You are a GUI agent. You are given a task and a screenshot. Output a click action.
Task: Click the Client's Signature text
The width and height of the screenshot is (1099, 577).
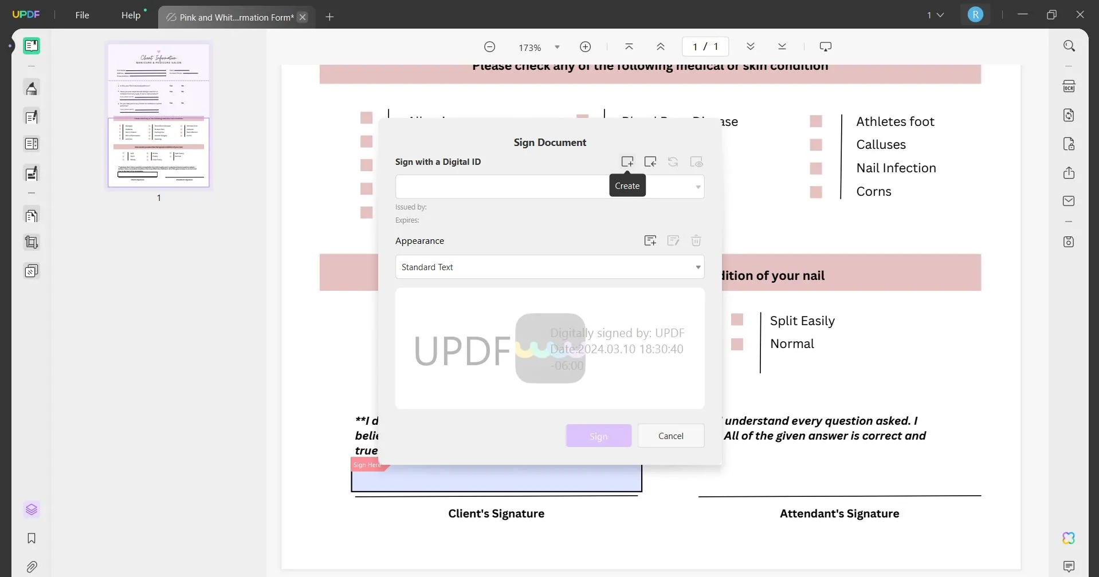pyautogui.click(x=496, y=513)
